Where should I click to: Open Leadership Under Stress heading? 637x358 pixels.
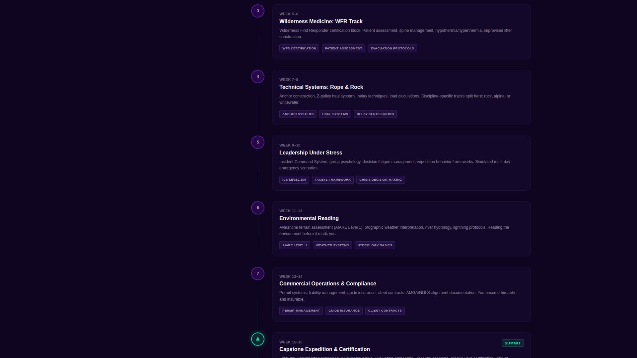click(311, 152)
